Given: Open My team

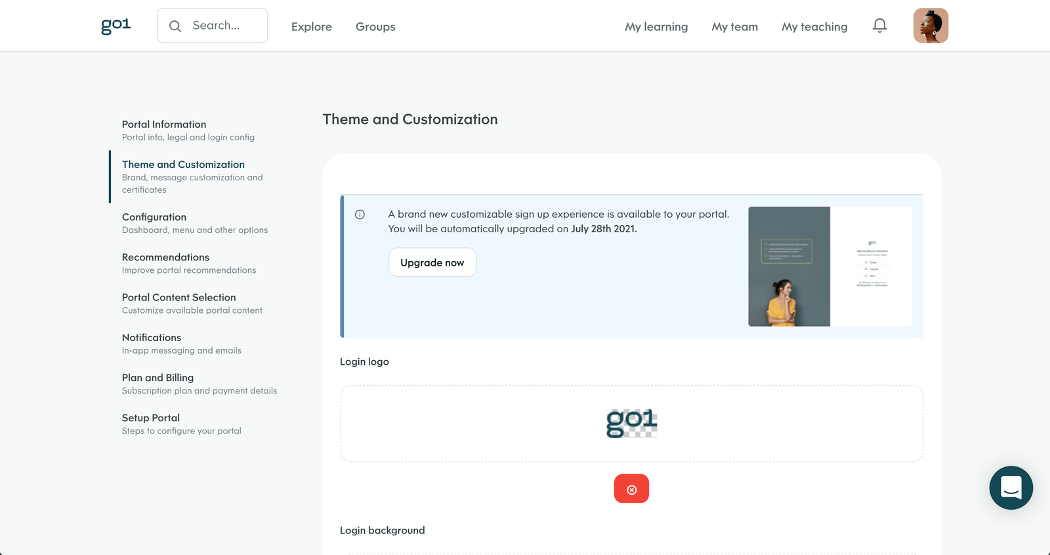Looking at the screenshot, I should (734, 27).
